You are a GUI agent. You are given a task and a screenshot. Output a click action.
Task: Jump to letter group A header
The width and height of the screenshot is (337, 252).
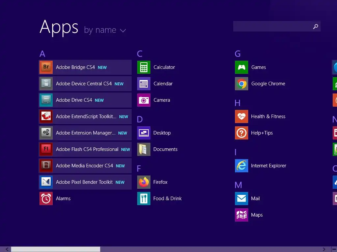[42, 54]
